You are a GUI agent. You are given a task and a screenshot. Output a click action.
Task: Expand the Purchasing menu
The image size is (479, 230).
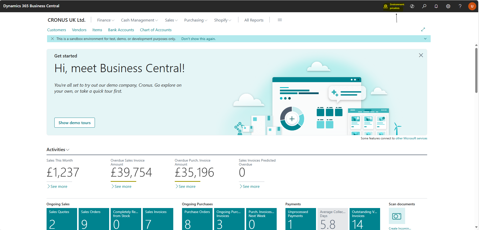tap(196, 20)
